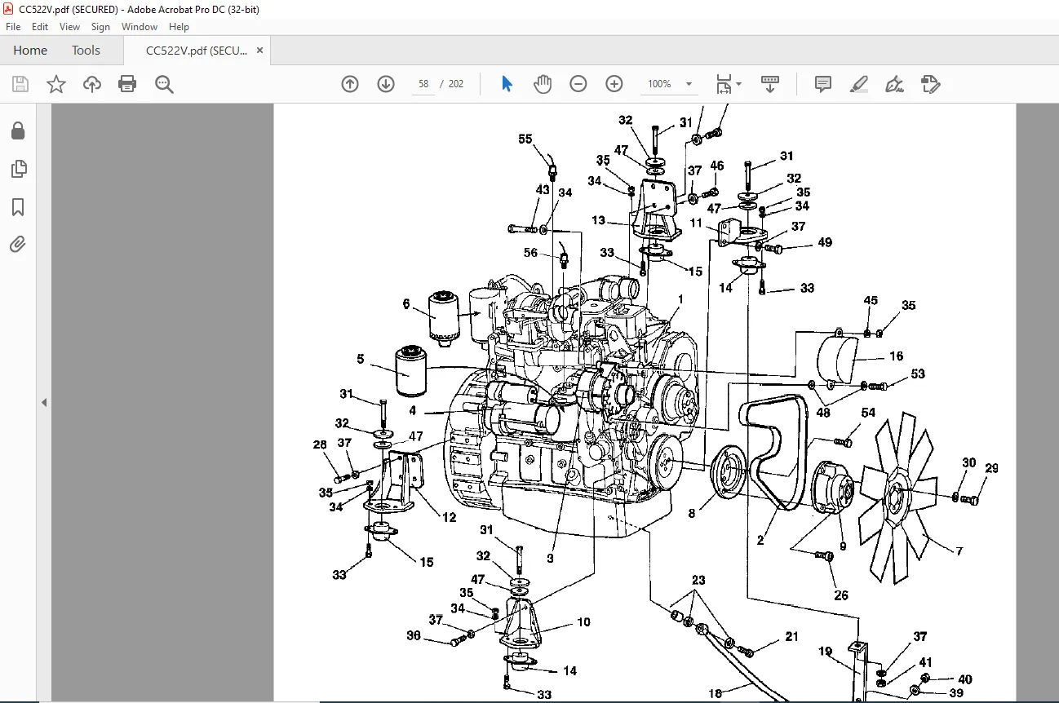The height and width of the screenshot is (703, 1059).
Task: Switch to the Tools tab
Action: tap(86, 51)
